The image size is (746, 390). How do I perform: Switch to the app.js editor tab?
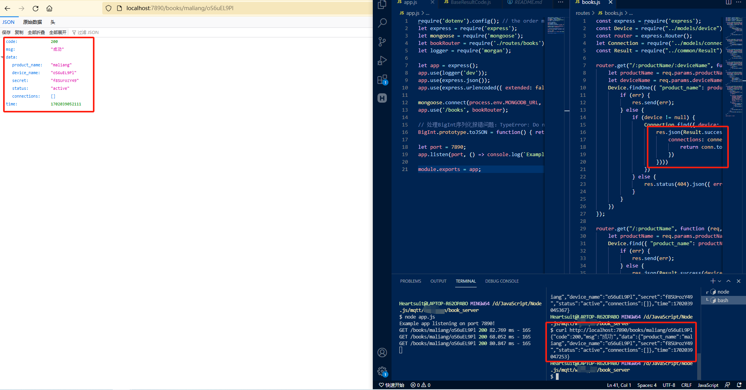tap(410, 2)
